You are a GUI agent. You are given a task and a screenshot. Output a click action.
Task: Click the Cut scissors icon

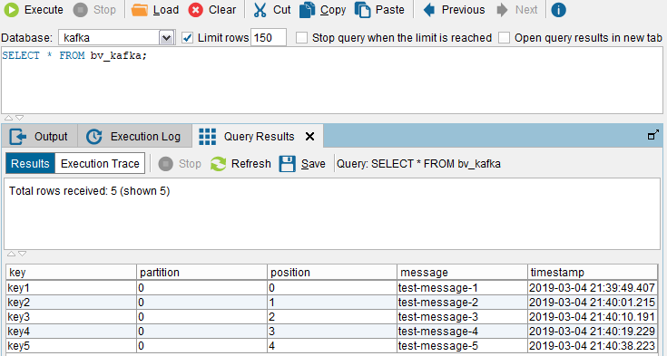click(260, 10)
